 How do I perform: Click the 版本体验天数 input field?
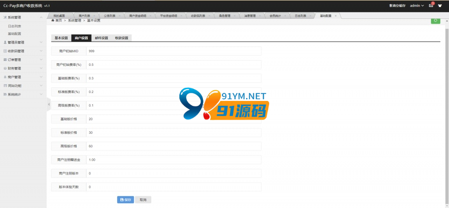(x=174, y=187)
